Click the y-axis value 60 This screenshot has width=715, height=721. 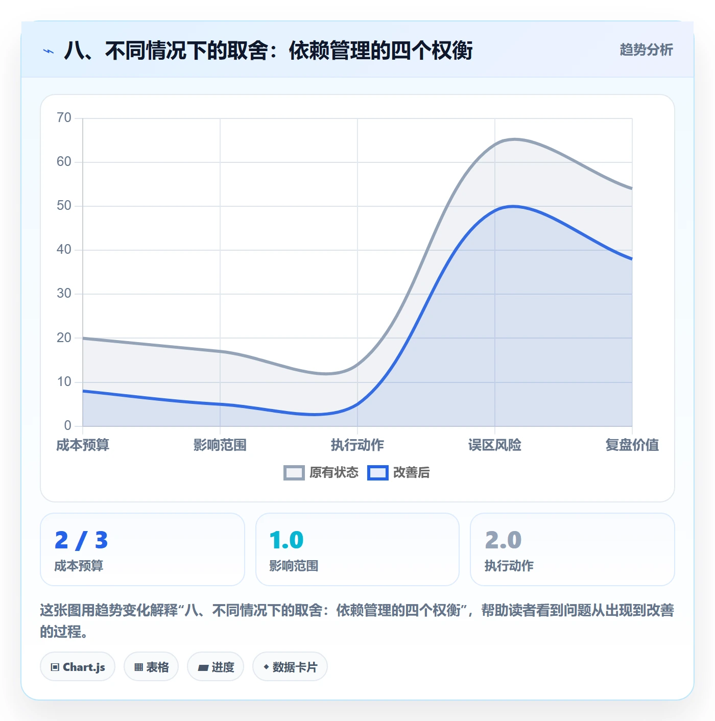[64, 162]
